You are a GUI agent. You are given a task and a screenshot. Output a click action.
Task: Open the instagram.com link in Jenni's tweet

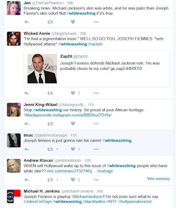click(x=82, y=115)
